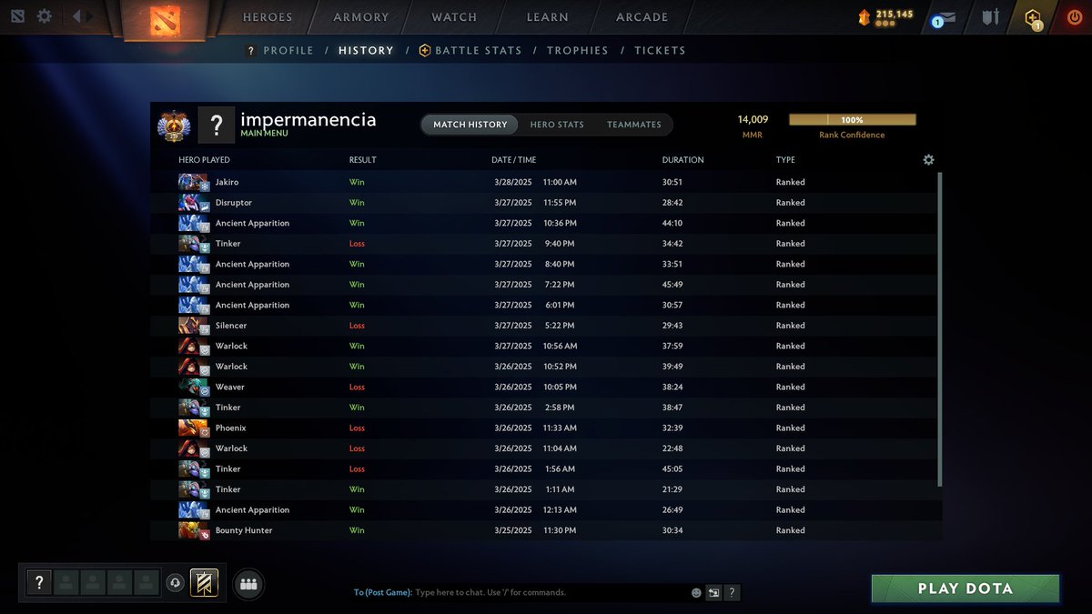Click the 44:10 duration cell
Image resolution: width=1092 pixels, height=614 pixels.
point(672,224)
